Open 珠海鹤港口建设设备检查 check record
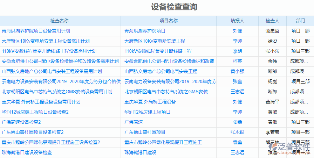 [27, 153]
